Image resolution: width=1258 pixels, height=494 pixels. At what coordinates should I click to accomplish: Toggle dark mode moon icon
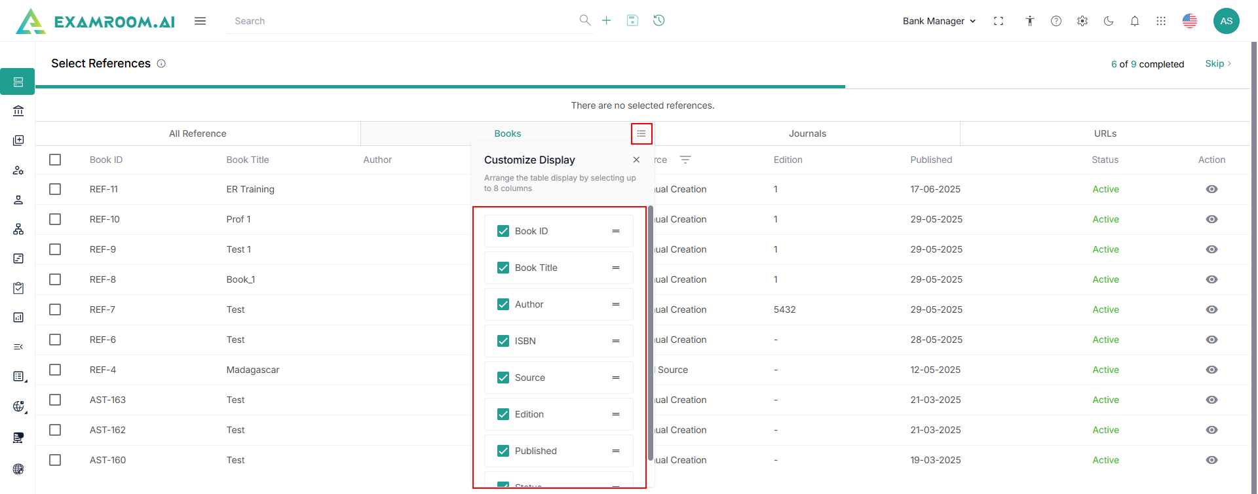[x=1109, y=21]
